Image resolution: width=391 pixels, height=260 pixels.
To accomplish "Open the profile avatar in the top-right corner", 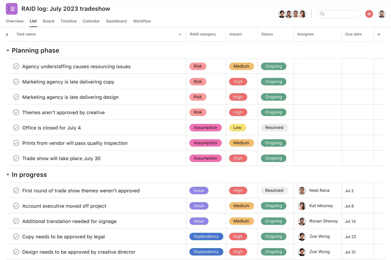I will [x=382, y=14].
